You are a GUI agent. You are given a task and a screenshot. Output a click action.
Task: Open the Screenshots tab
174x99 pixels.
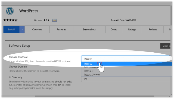point(89,30)
